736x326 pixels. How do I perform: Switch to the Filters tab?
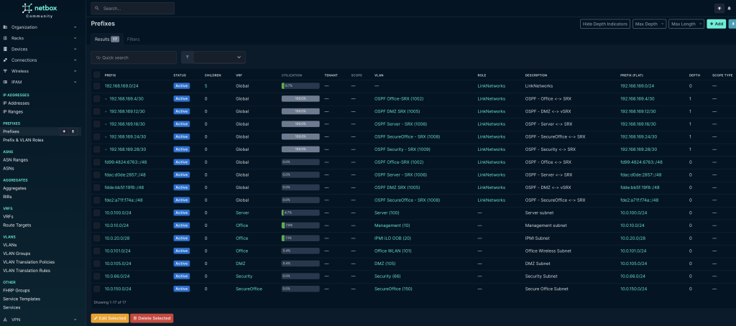[133, 39]
